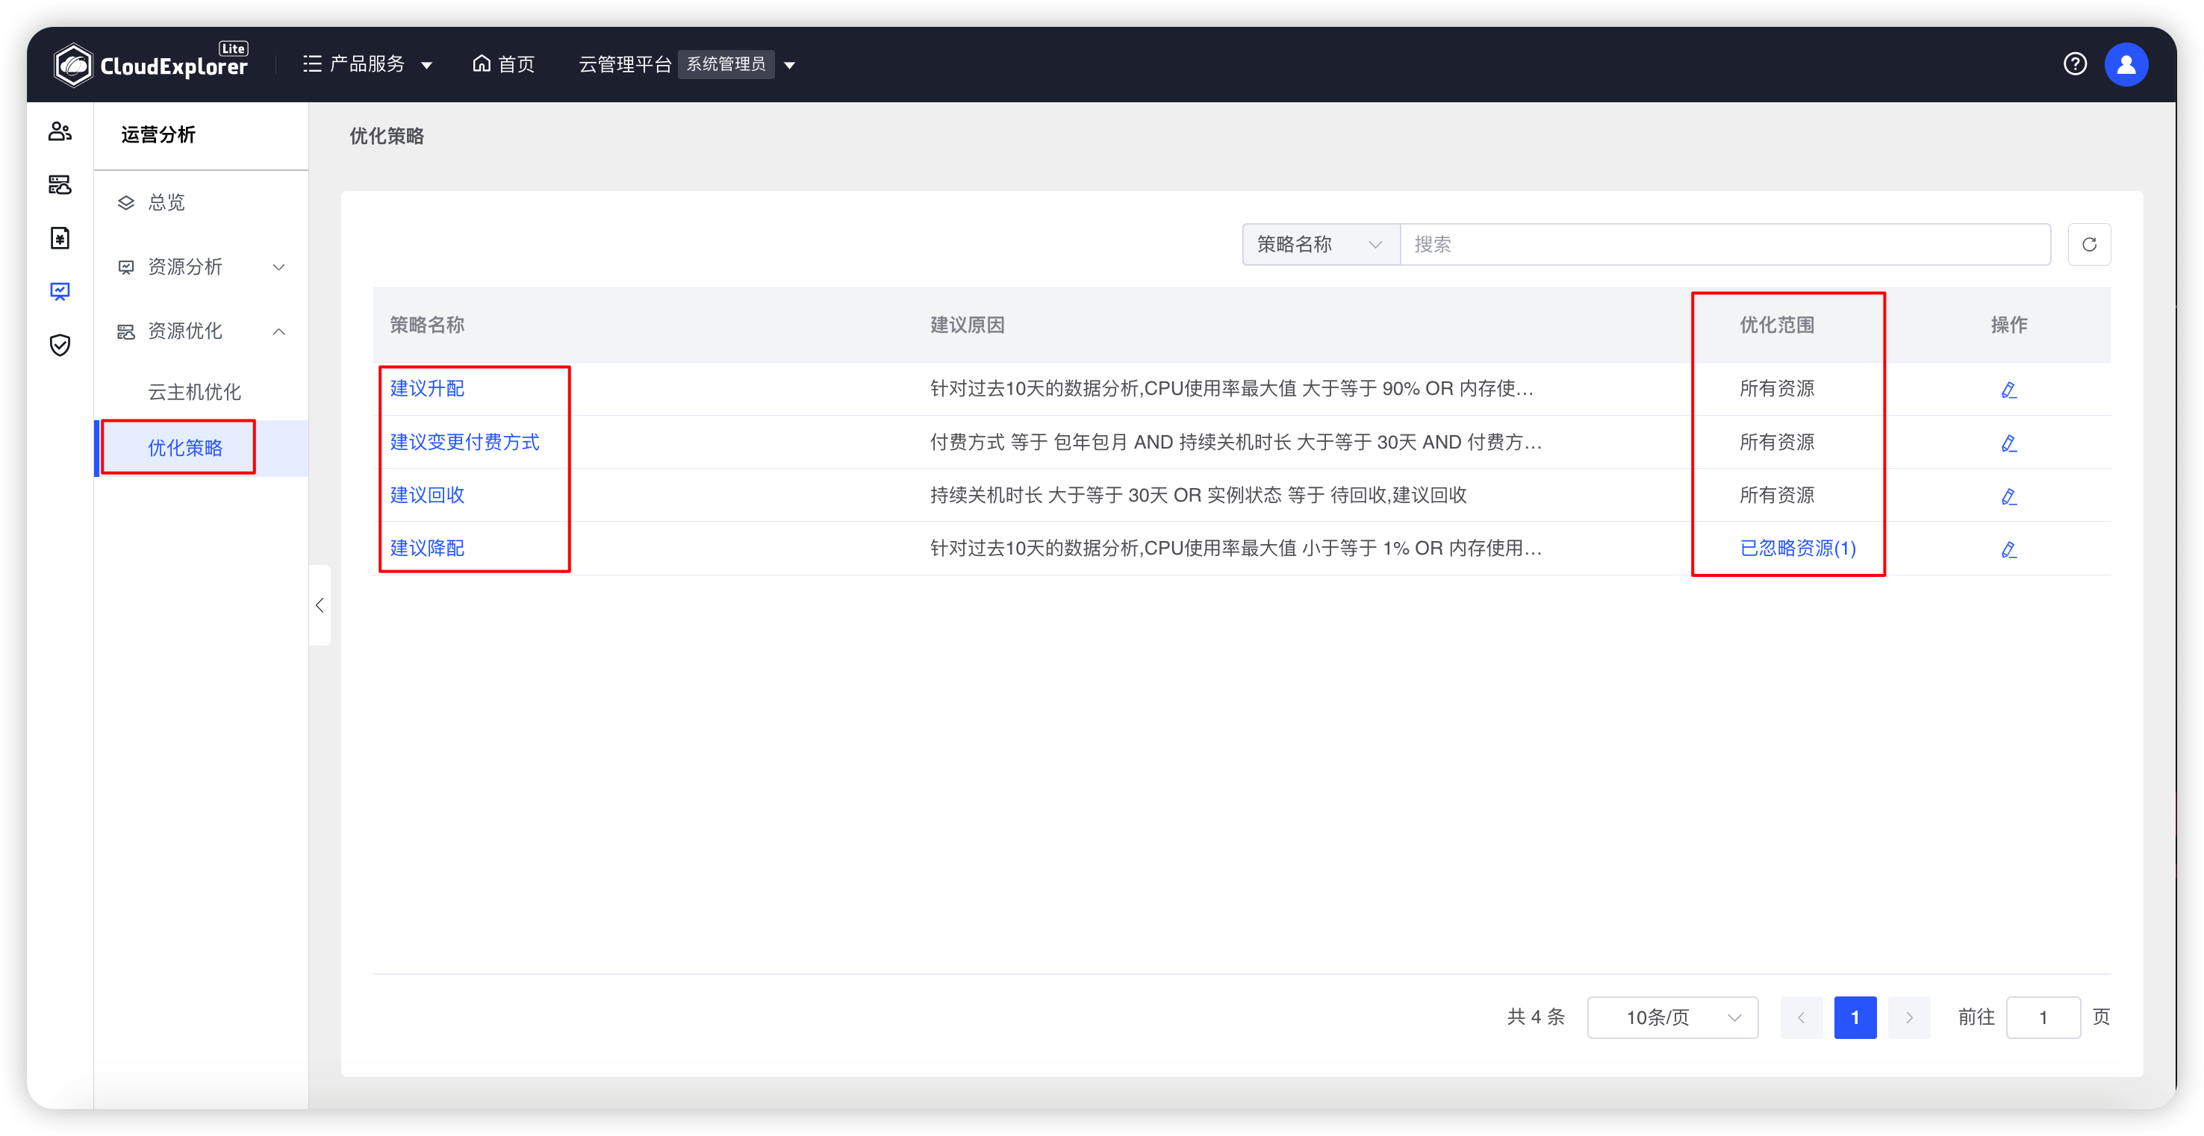2204x1136 pixels.
Task: Click the 共 4 条 total count
Action: (x=1536, y=1017)
